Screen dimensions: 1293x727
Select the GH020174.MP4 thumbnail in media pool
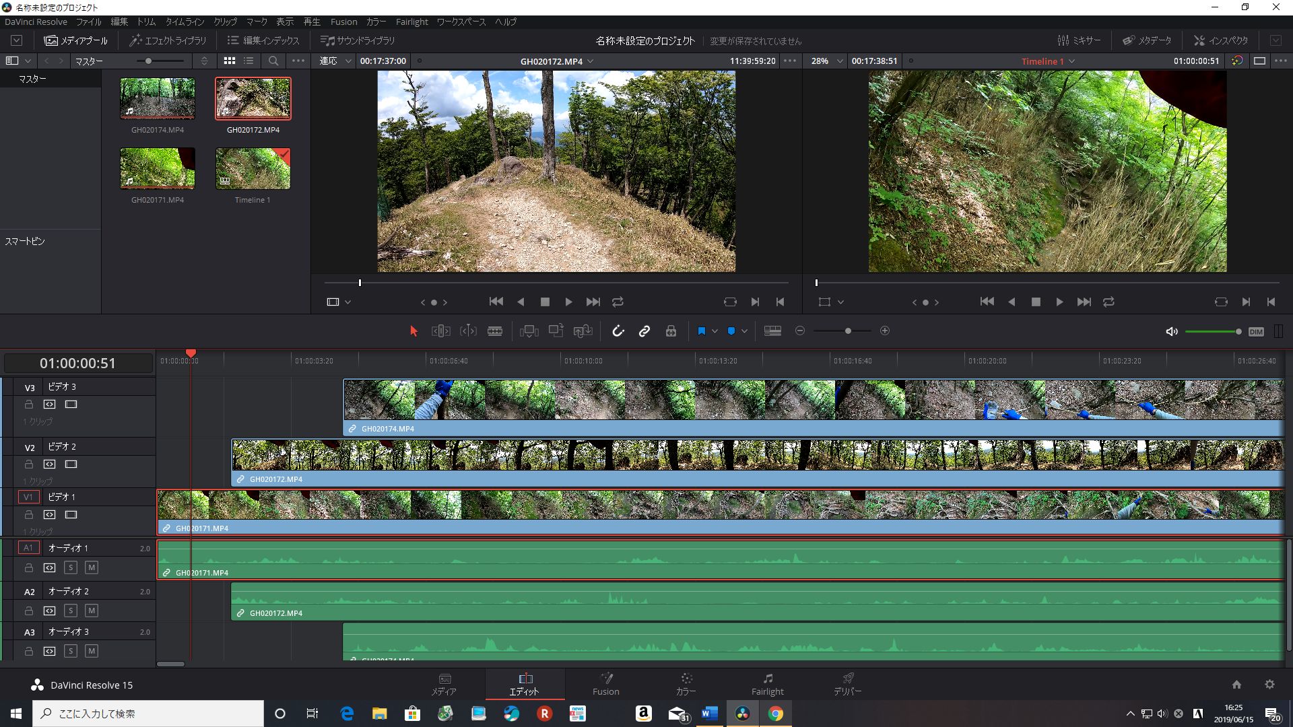pyautogui.click(x=158, y=98)
